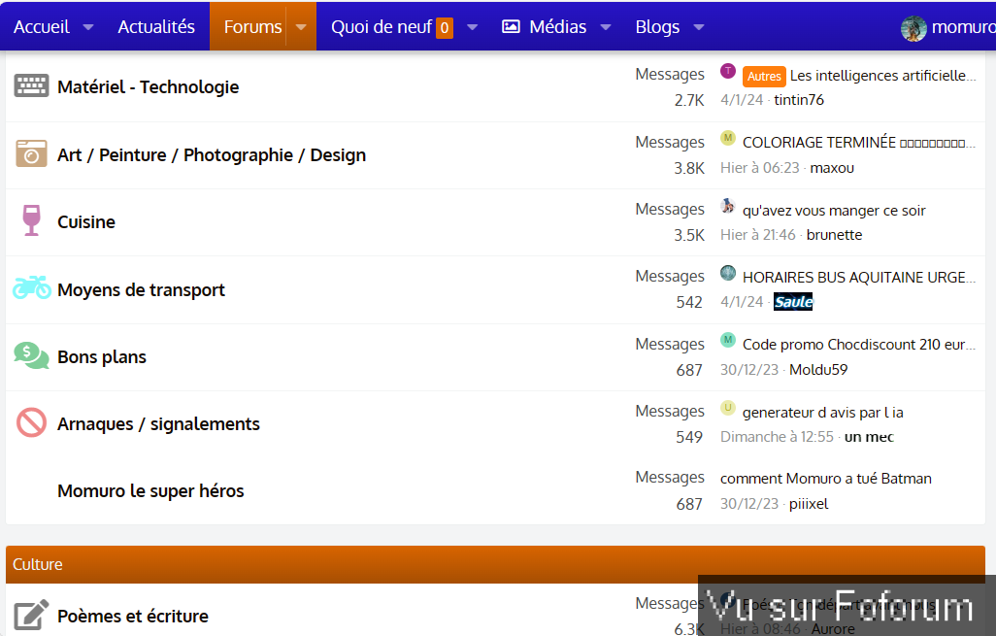
Task: Click the wine glass Cuisine icon
Action: [31, 220]
